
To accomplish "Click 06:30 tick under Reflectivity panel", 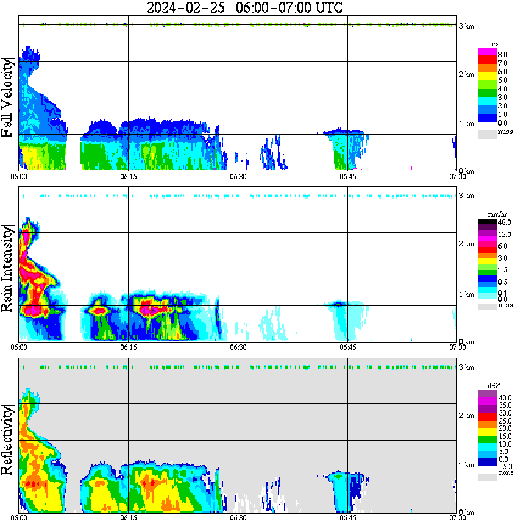I will coord(238,518).
